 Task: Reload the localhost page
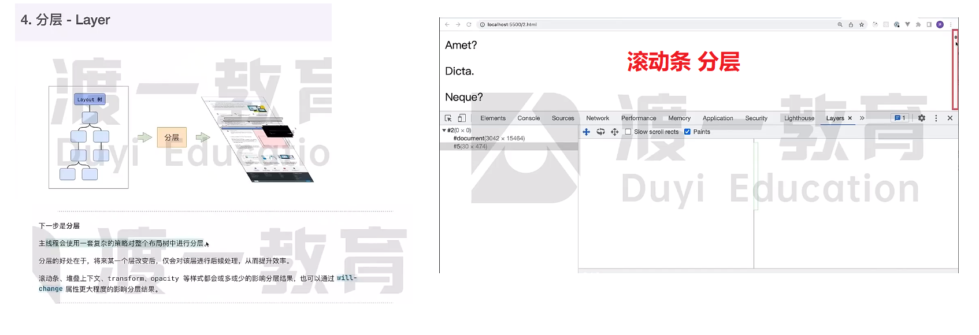click(469, 25)
